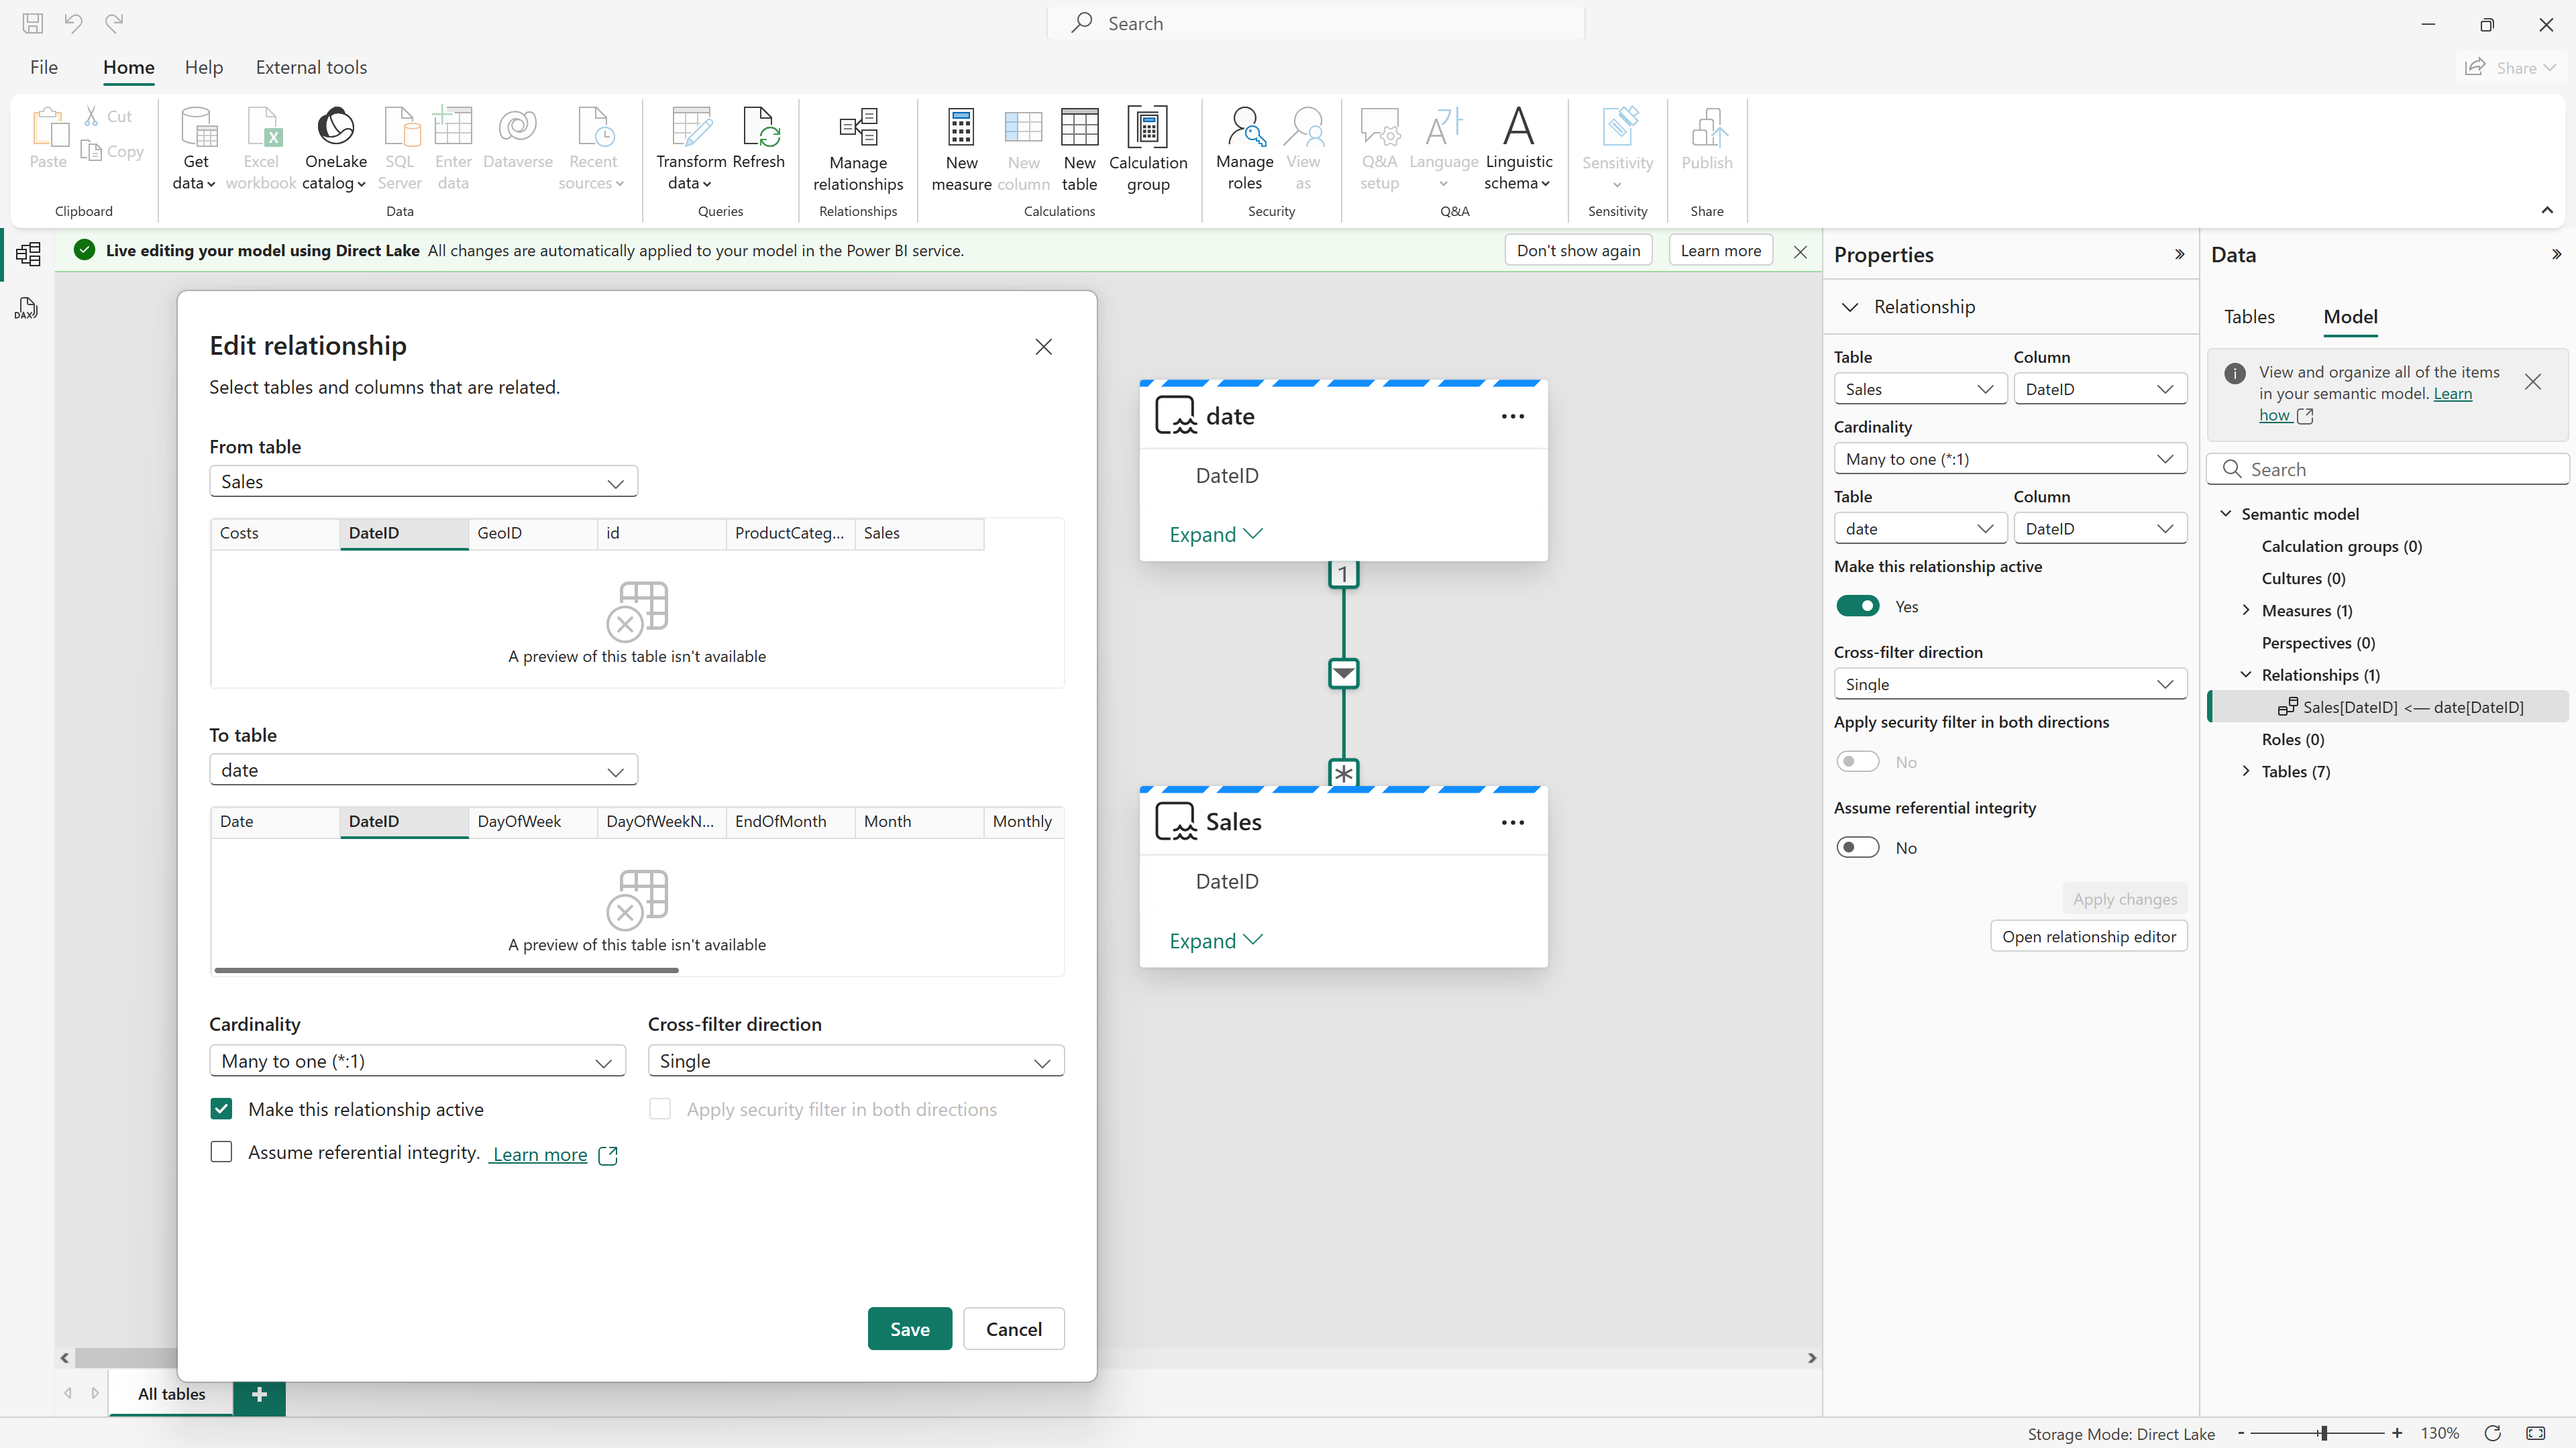Screen dimensions: 2576x1448
Task: Add a Calculation group
Action: (1148, 150)
